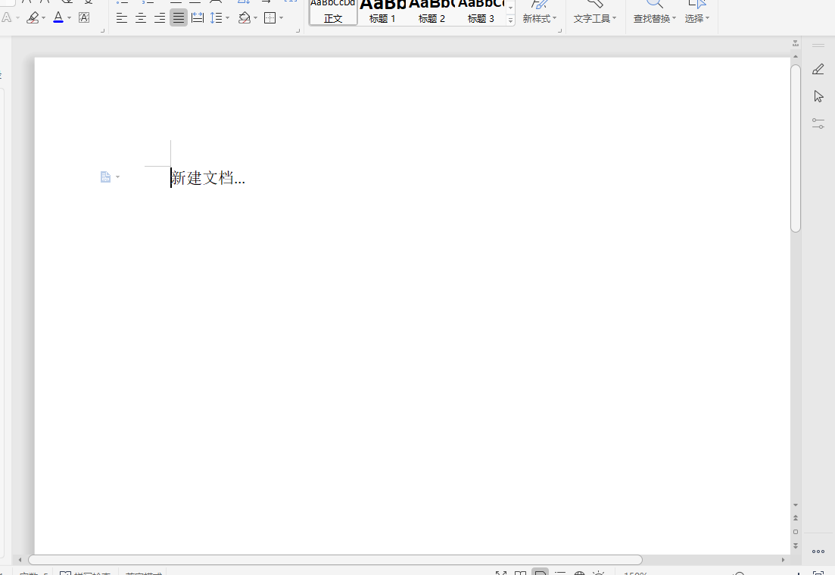Open the 新样式 menu

coord(540,19)
